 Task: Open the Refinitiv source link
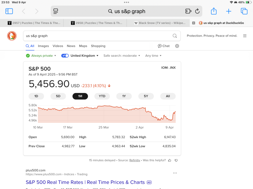point(135,160)
